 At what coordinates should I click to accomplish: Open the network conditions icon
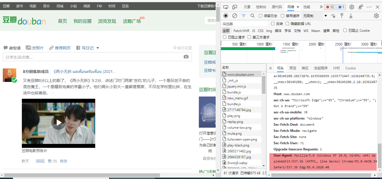pyautogui.click(x=332, y=16)
